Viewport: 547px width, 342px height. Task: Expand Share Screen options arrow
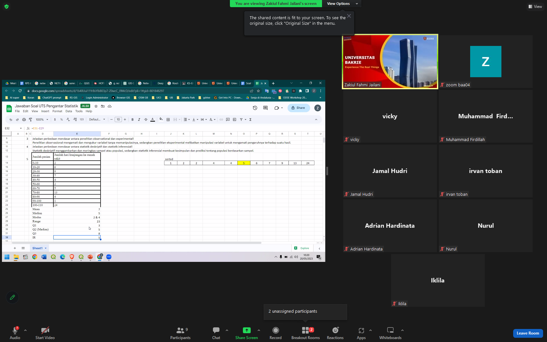259,330
